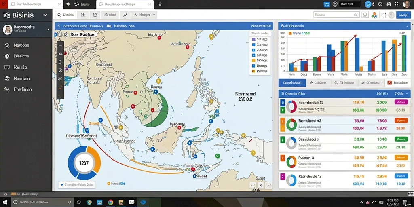Click the 1237 donut chart on map
This screenshot has height=207, width=414.
[84, 163]
